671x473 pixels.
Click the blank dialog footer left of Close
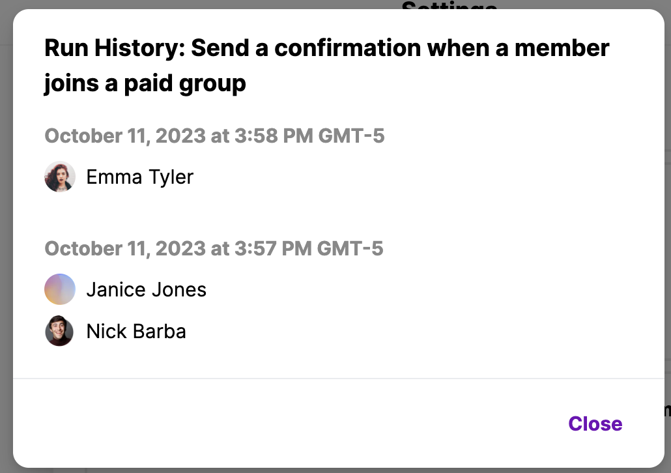pyautogui.click(x=287, y=423)
